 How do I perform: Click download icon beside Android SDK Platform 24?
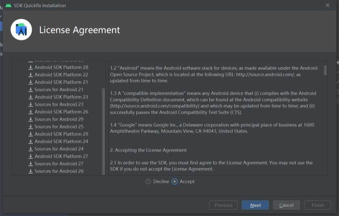30,142
